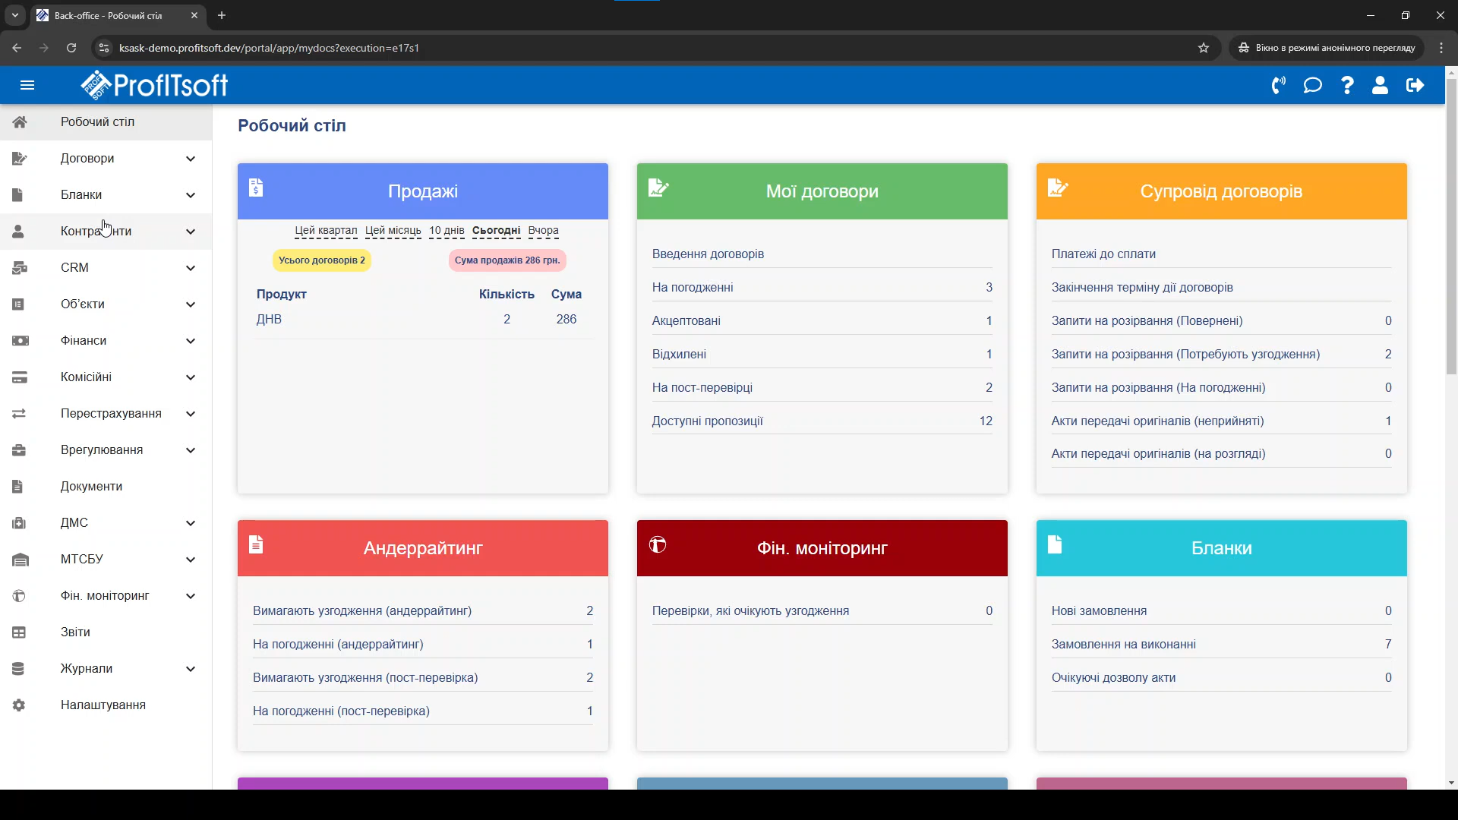
Task: Switch sales period to Цей квартал
Action: point(326,231)
